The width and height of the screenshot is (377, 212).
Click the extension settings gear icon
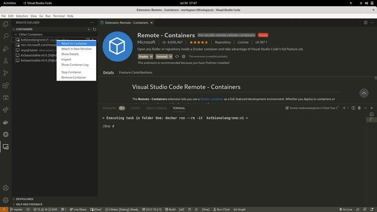183,57
